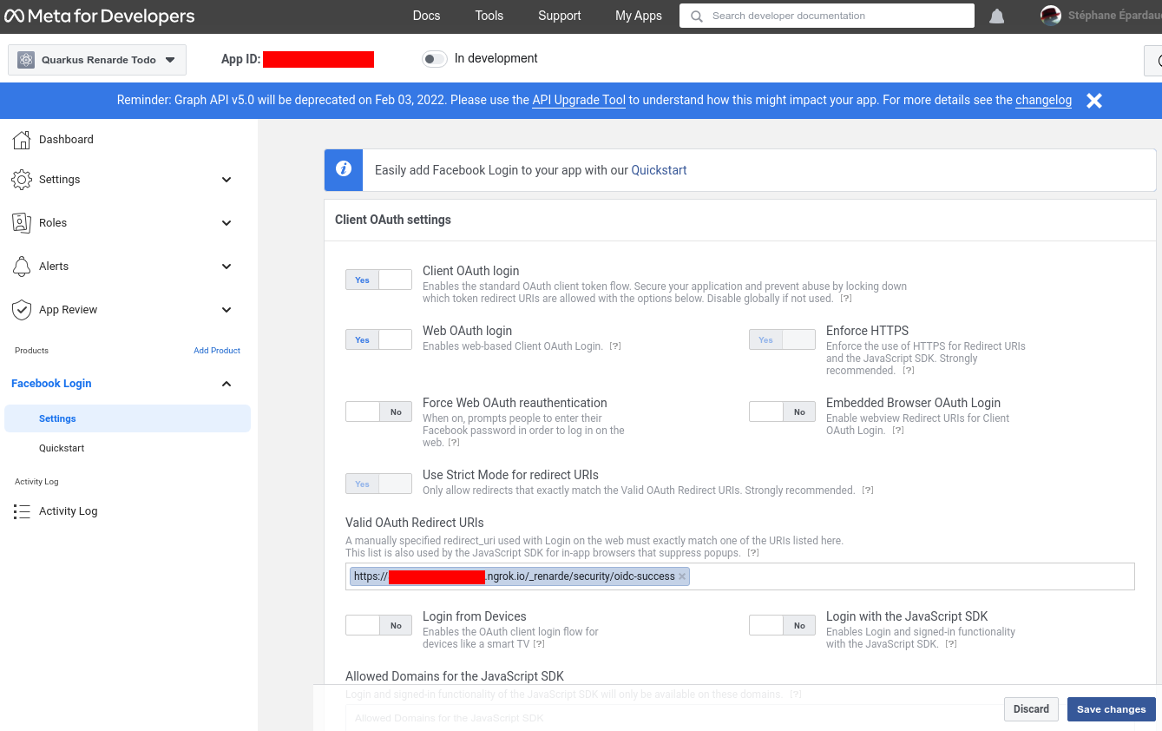Click the Alerts bell icon in sidebar
This screenshot has height=731, width=1162.
click(x=22, y=267)
